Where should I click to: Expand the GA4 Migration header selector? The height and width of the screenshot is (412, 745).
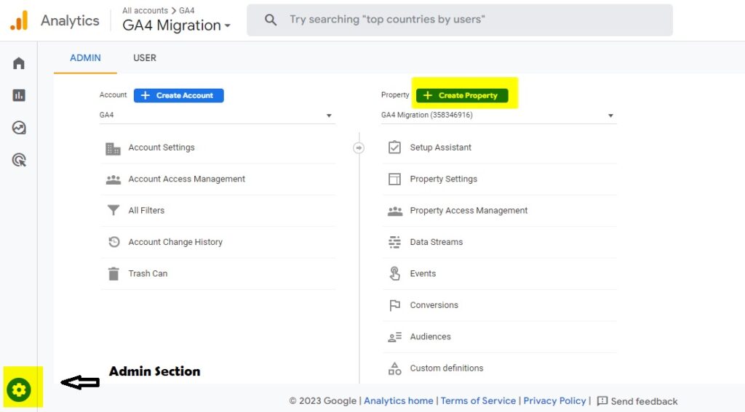click(176, 25)
